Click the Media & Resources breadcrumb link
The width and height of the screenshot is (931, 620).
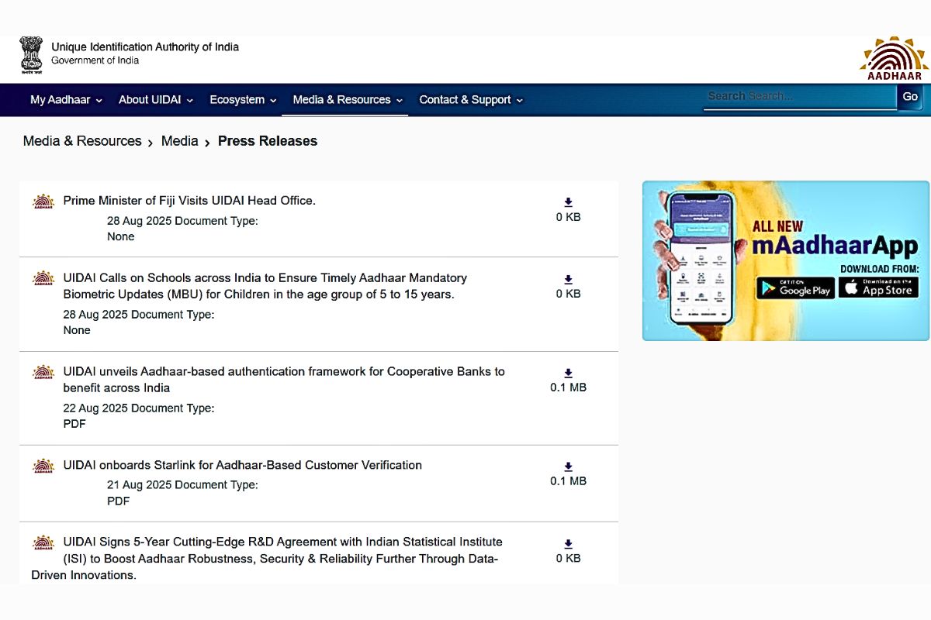82,141
